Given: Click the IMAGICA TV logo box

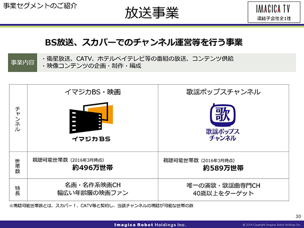Looking at the screenshot, I should [274, 12].
